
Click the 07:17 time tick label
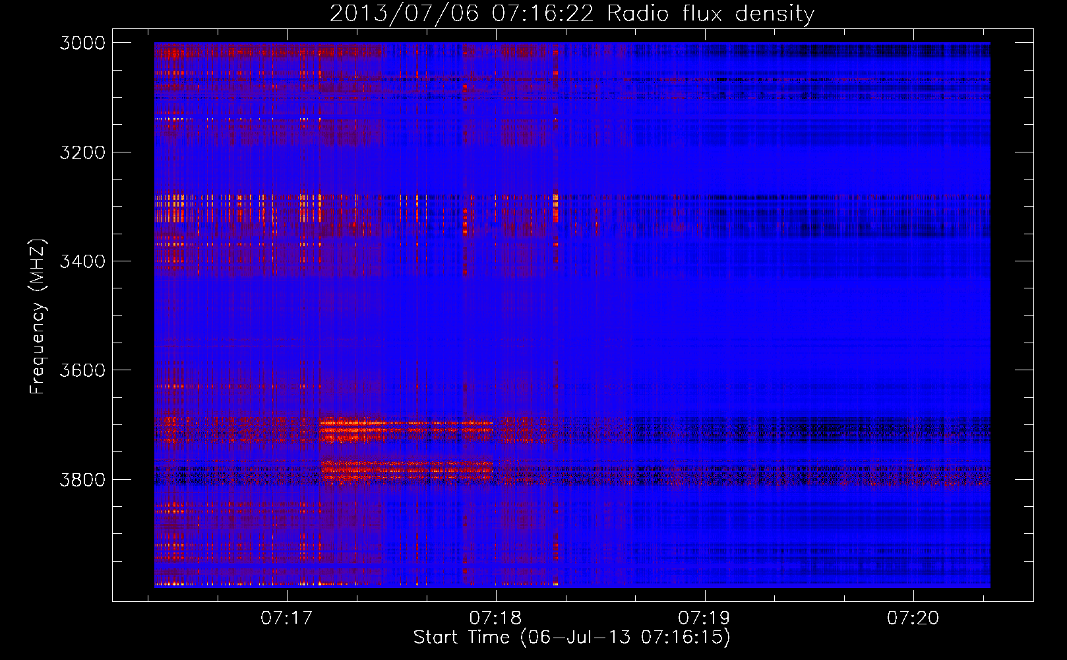point(286,618)
